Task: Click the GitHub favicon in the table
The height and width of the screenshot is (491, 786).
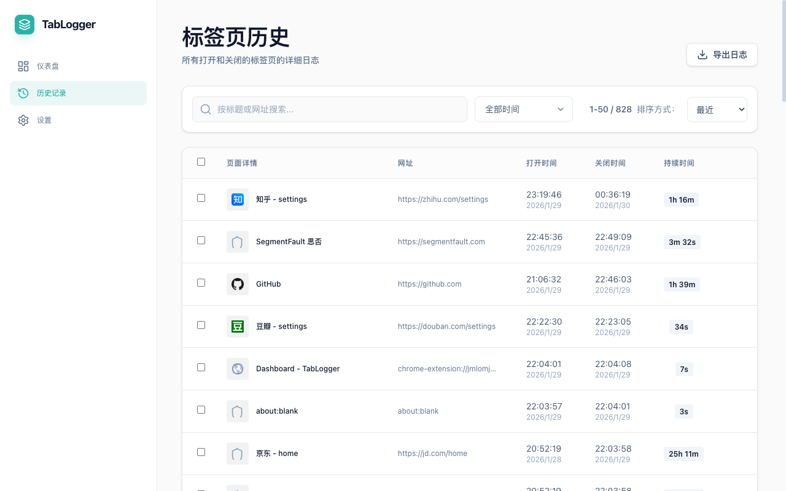Action: (x=238, y=284)
